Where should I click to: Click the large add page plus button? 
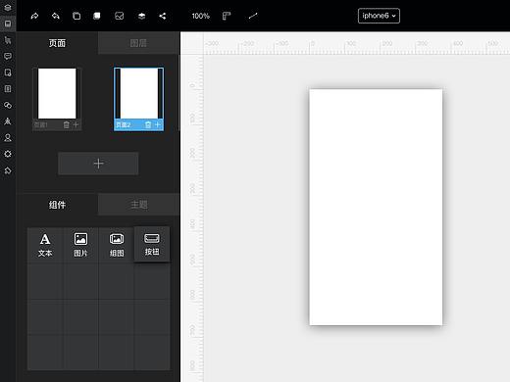(98, 164)
